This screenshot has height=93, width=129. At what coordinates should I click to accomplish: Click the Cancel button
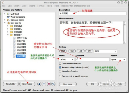point(106,84)
